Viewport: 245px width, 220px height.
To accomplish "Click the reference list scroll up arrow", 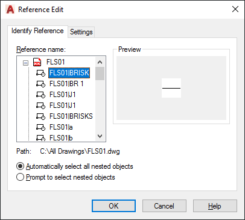I will tap(100, 62).
